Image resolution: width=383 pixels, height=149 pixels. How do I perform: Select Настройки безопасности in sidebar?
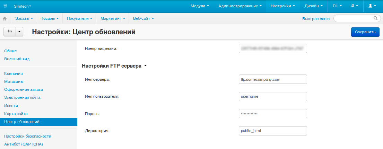pos(27,136)
